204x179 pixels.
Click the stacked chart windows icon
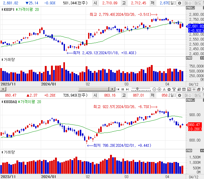pos(199,89)
